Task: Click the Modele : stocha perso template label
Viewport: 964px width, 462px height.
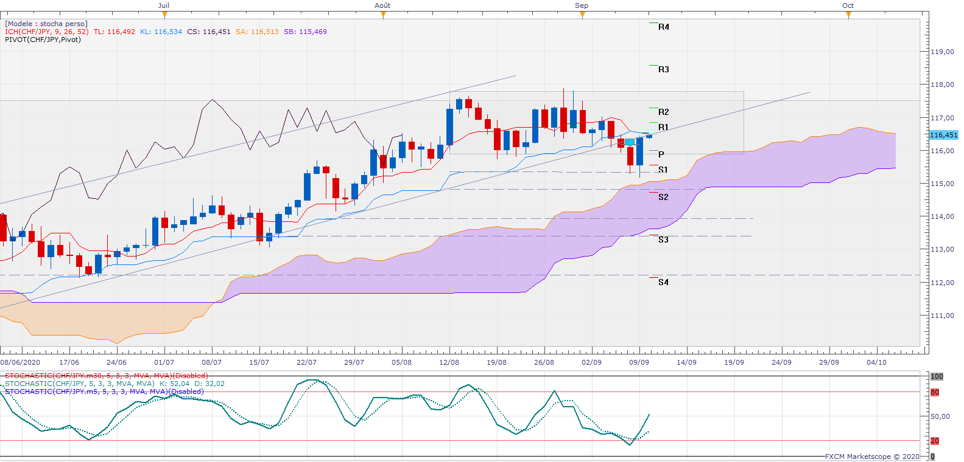Action: [46, 24]
